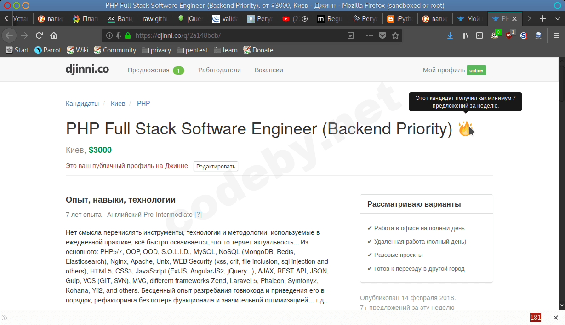Click the page vertical scrollbar
The height and width of the screenshot is (325, 565).
(x=562, y=183)
